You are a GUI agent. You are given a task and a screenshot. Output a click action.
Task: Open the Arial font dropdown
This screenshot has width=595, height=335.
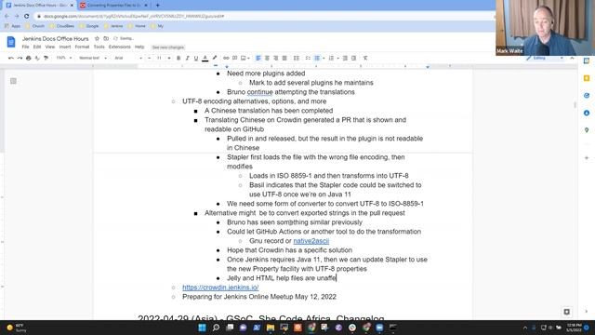tap(128, 58)
